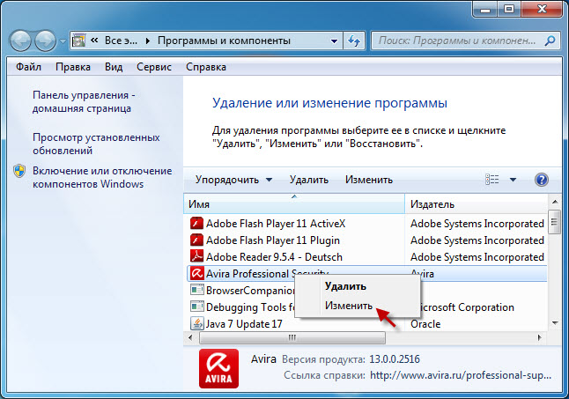Click the avira.ru help link URL
The image size is (569, 399).
tap(461, 375)
